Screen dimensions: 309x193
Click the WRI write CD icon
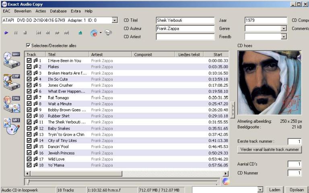pyautogui.click(x=11, y=126)
